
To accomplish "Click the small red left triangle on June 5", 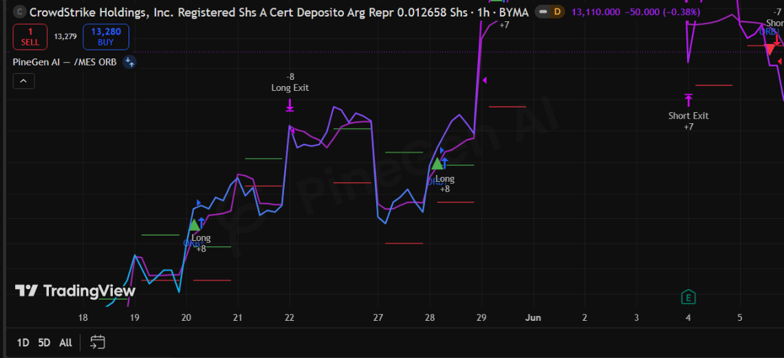I will [779, 61].
